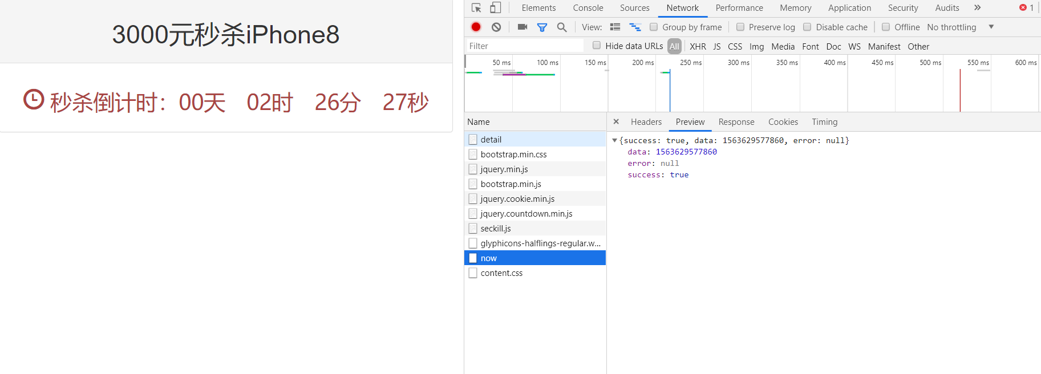1041x374 pixels.
Task: Open the Memory tab
Action: tap(796, 8)
